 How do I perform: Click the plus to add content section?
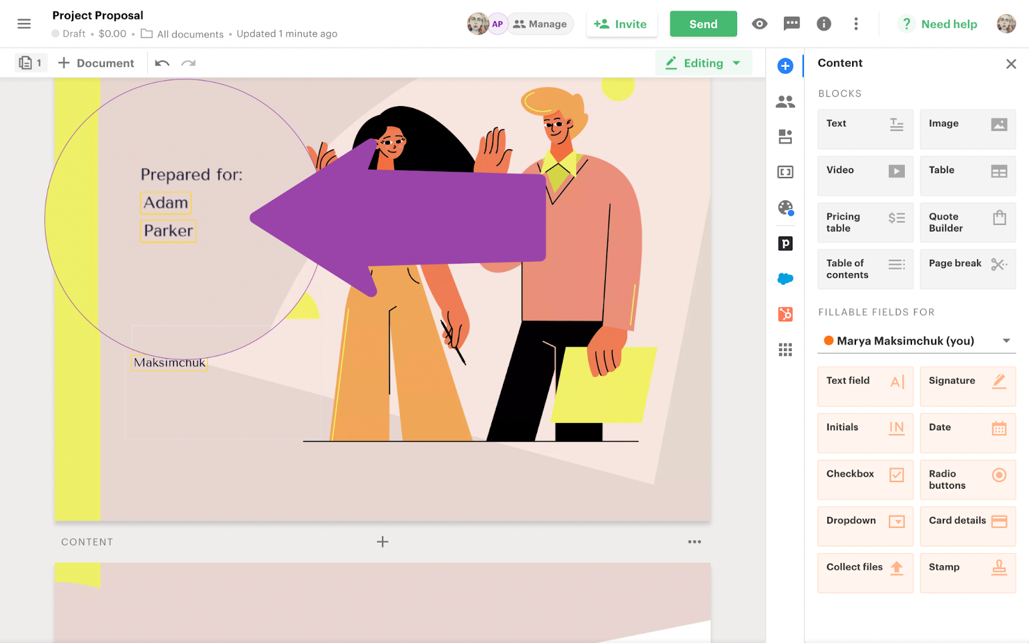[x=383, y=542]
